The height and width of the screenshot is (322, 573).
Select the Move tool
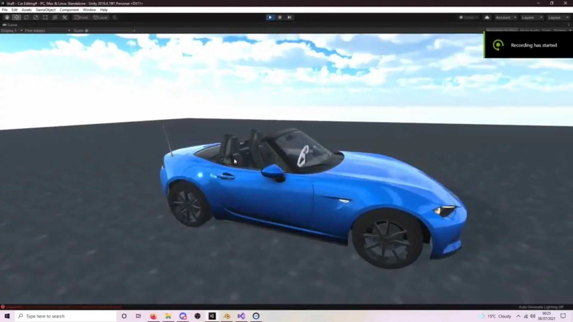(x=17, y=17)
